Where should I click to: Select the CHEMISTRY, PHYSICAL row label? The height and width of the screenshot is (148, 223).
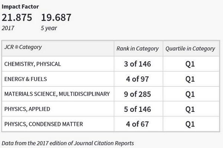coord(33,64)
